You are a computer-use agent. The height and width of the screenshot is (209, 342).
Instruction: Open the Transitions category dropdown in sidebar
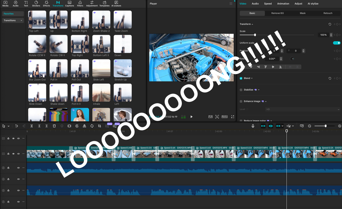coord(12,20)
